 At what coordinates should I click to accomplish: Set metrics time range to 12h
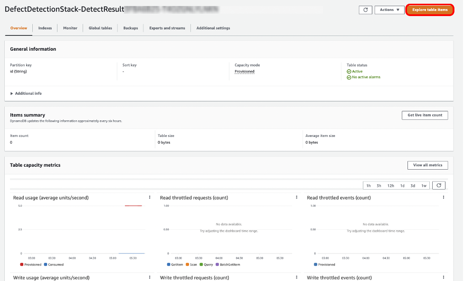click(x=390, y=186)
